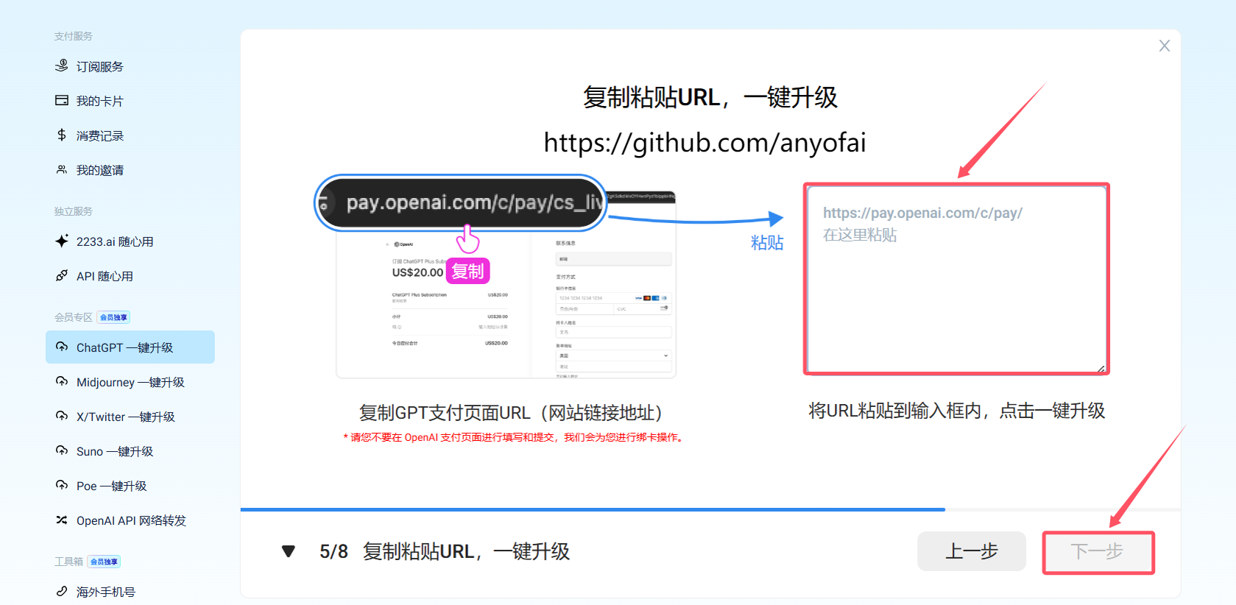1236x605 pixels.
Task: Click the 海外手机号 link icon
Action: point(62,591)
